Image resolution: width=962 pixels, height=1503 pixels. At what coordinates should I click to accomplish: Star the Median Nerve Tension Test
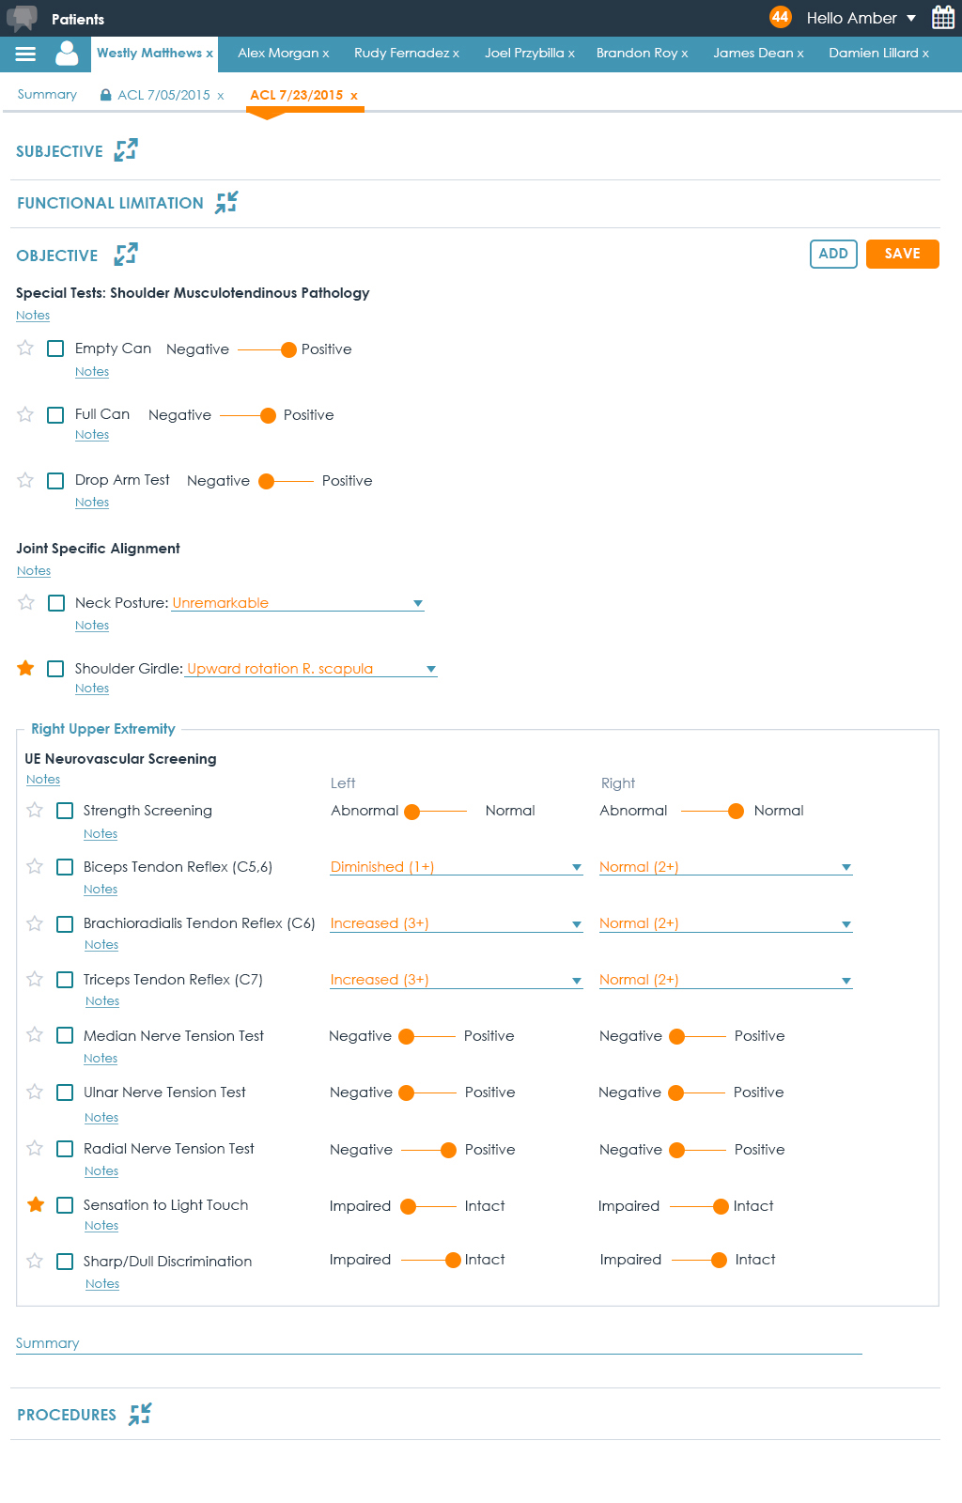pyautogui.click(x=35, y=1034)
